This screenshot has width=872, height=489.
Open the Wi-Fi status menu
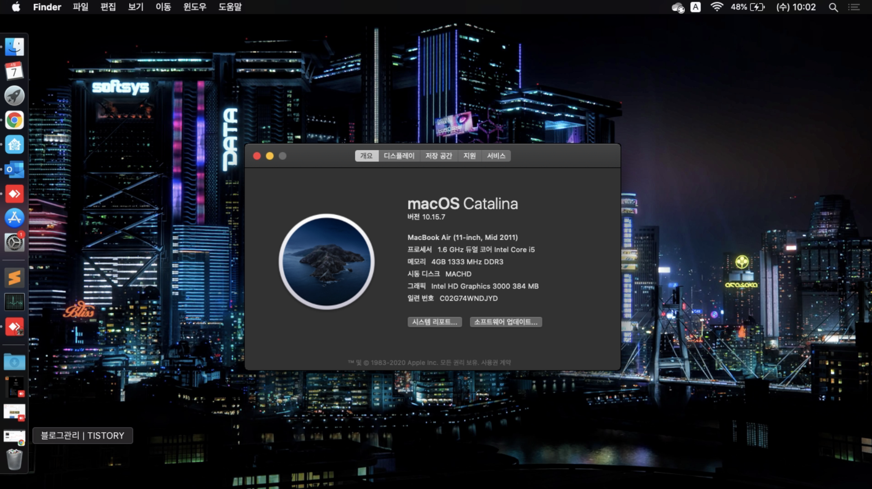point(716,7)
